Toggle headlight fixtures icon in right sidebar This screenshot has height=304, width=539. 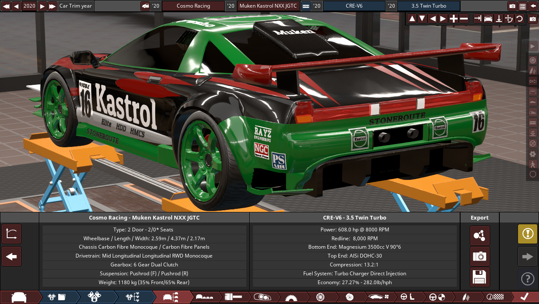533,112
